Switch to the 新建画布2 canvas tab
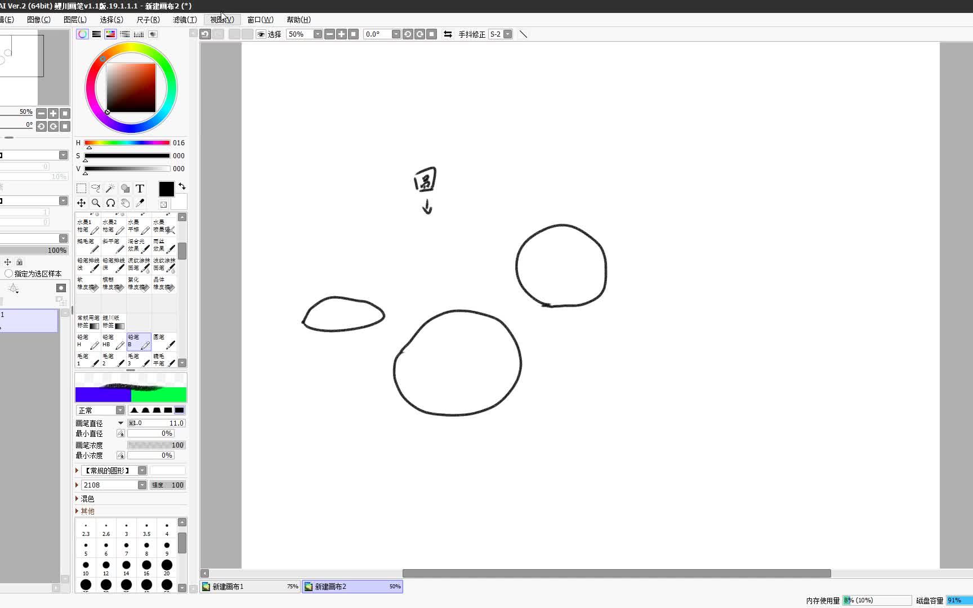Viewport: 973px width, 608px height. (x=352, y=587)
